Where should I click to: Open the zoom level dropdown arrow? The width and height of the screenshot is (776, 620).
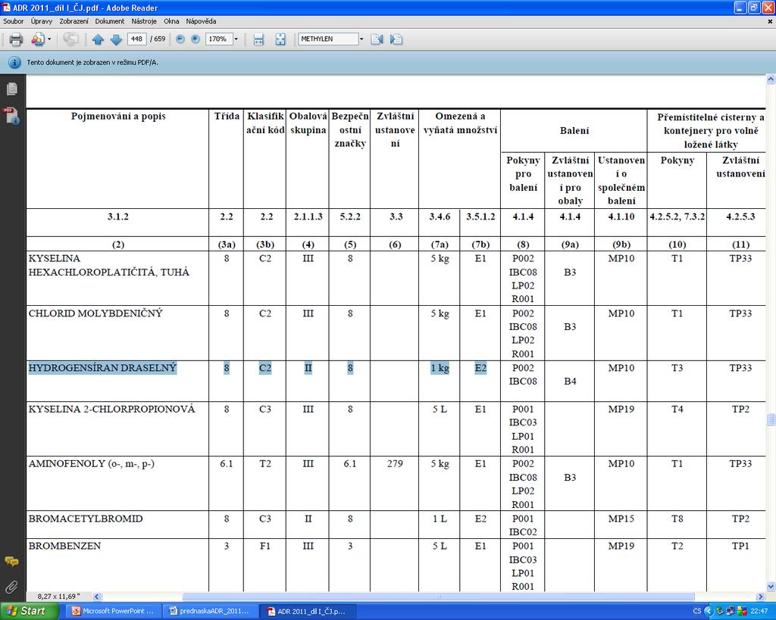click(x=236, y=39)
